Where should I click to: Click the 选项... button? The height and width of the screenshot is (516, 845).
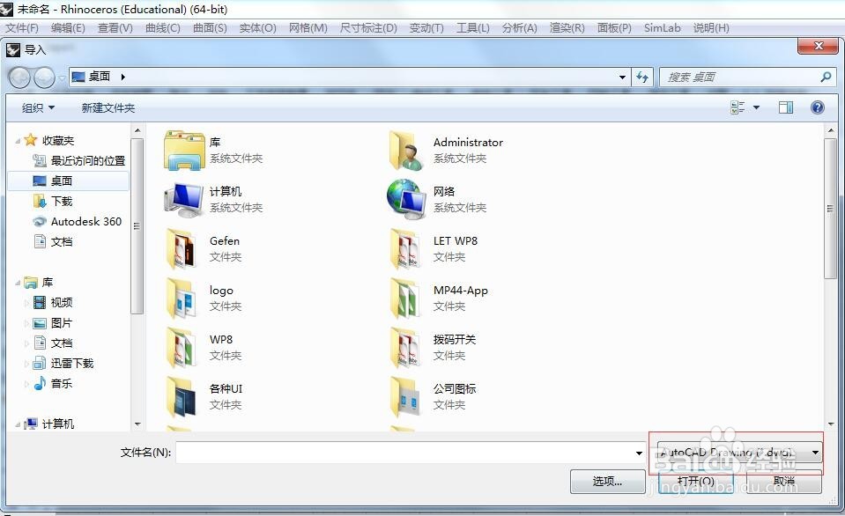(x=607, y=481)
